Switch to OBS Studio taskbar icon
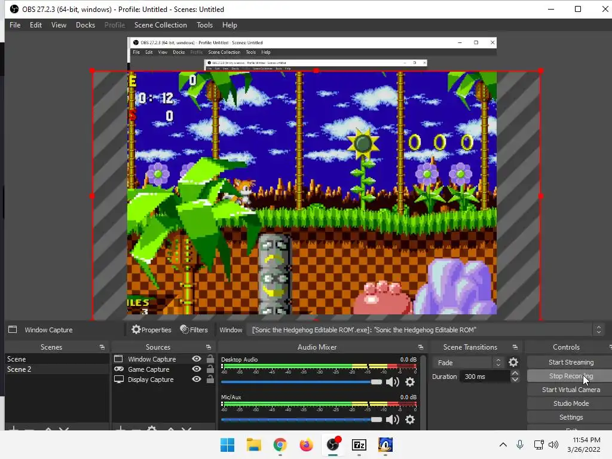Image resolution: width=612 pixels, height=459 pixels. [333, 445]
